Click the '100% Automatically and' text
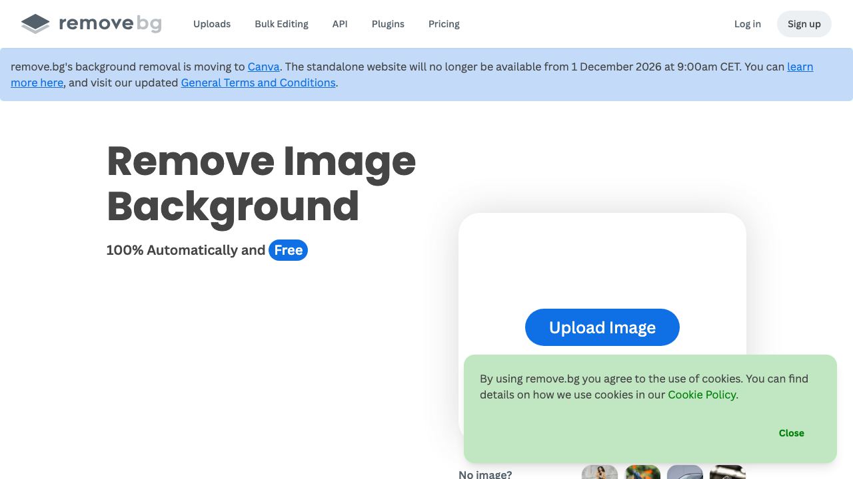 (186, 250)
